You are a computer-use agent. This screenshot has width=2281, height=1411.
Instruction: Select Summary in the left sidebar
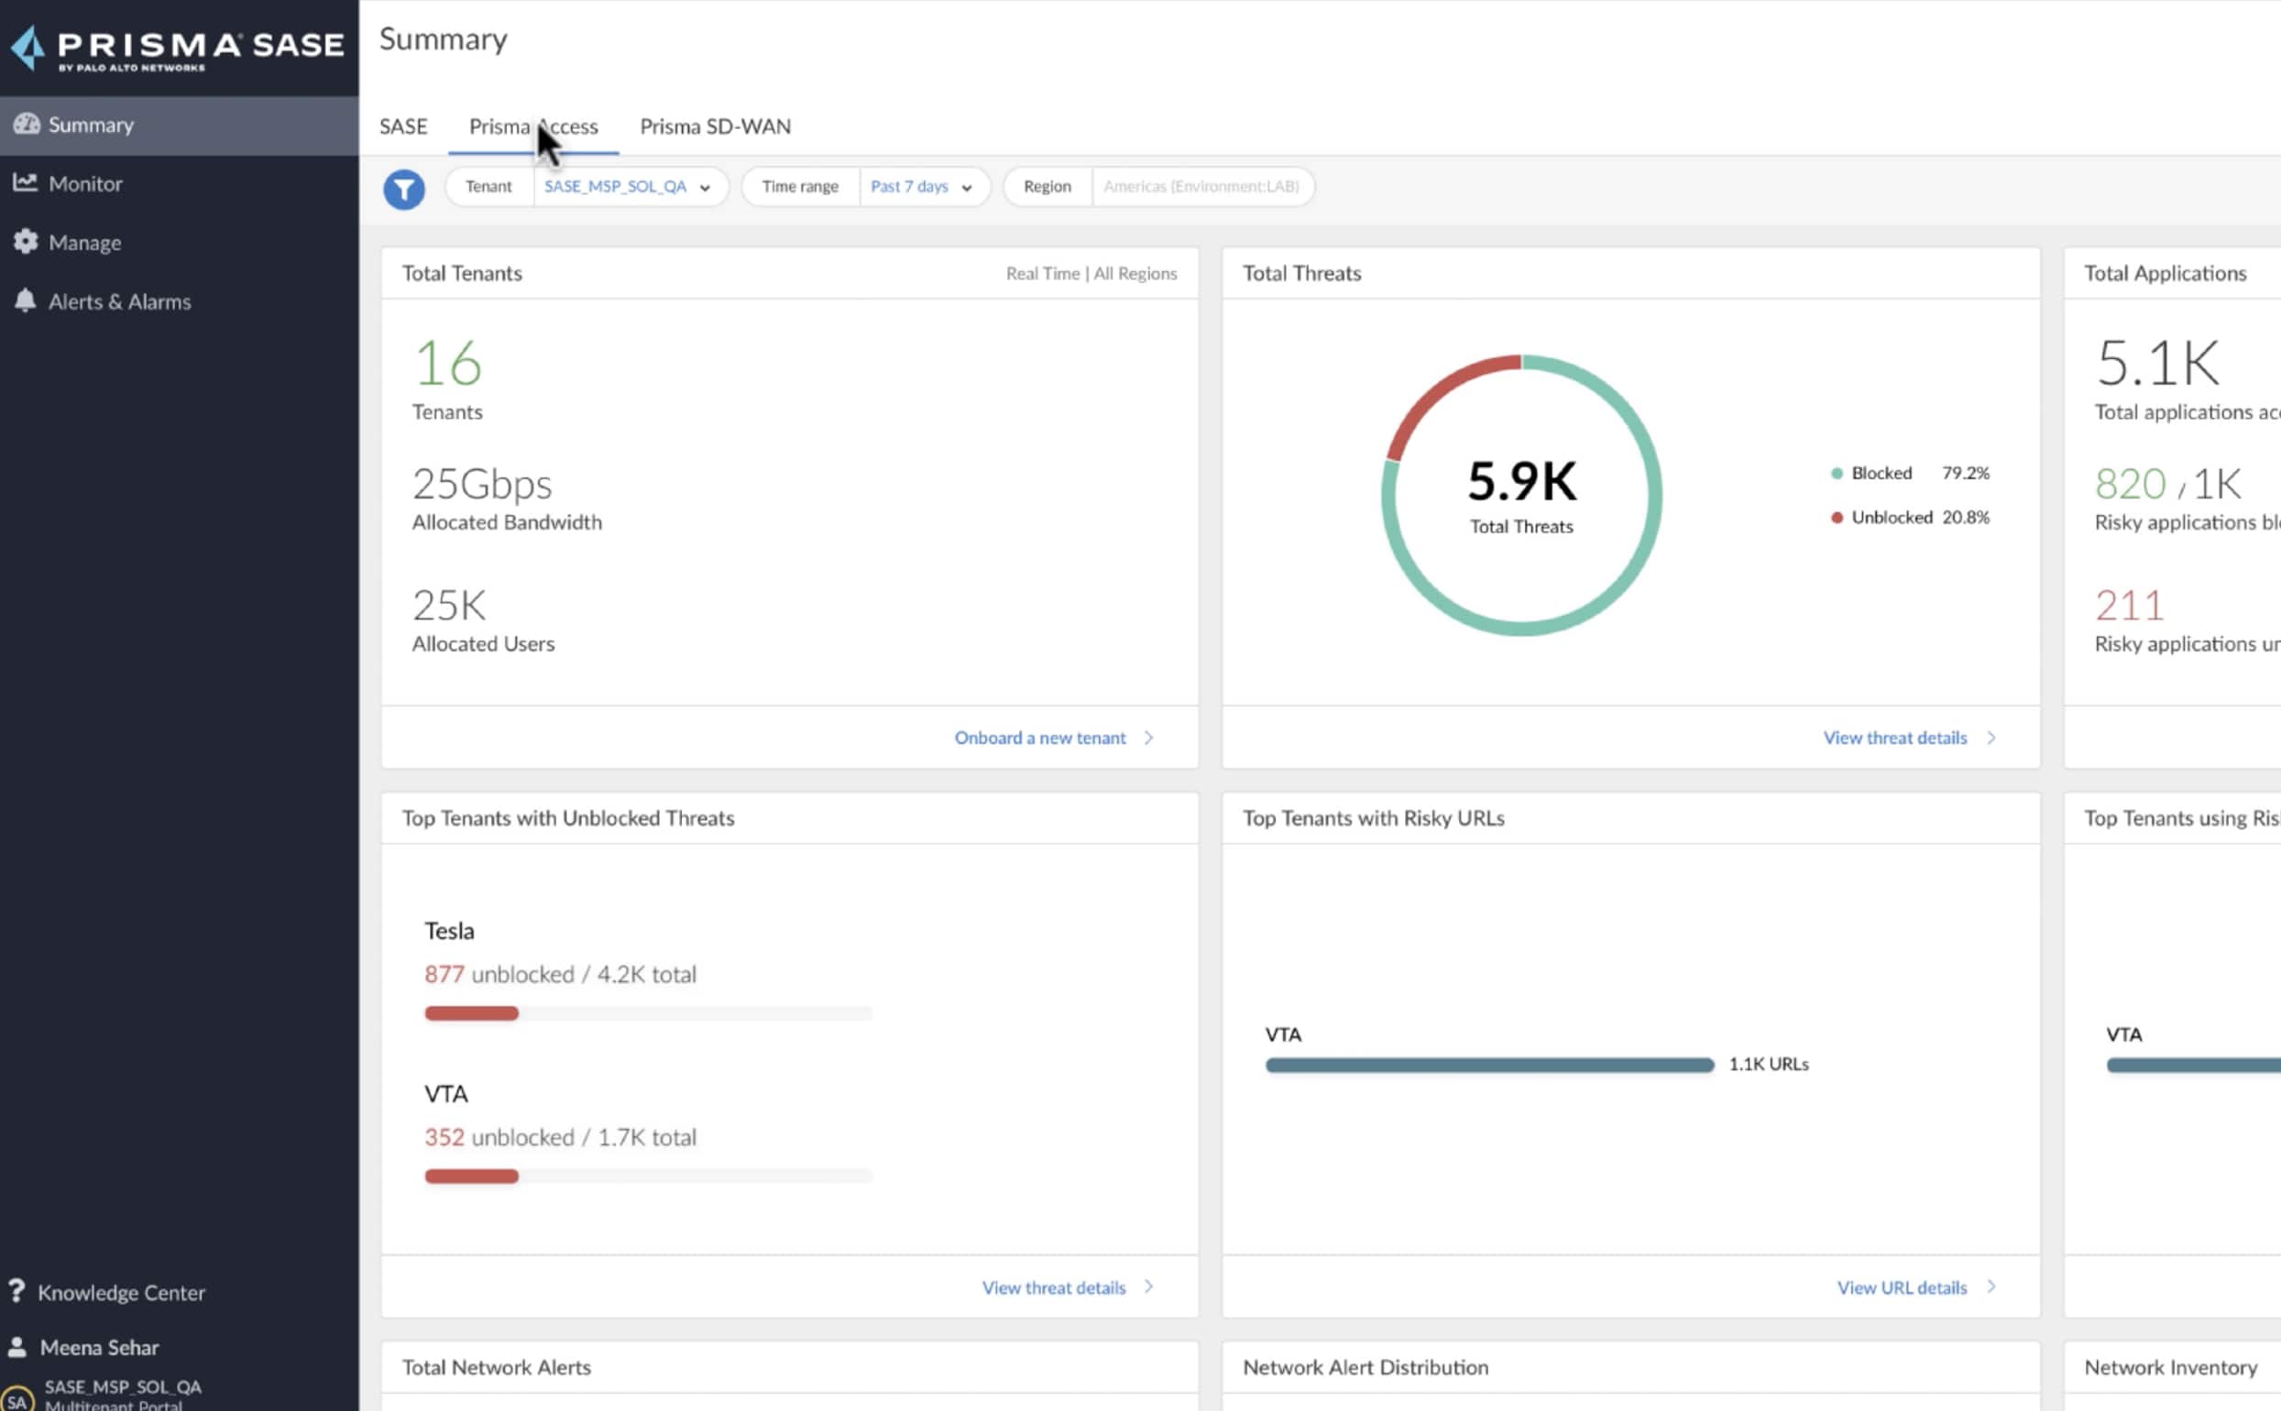tap(90, 124)
